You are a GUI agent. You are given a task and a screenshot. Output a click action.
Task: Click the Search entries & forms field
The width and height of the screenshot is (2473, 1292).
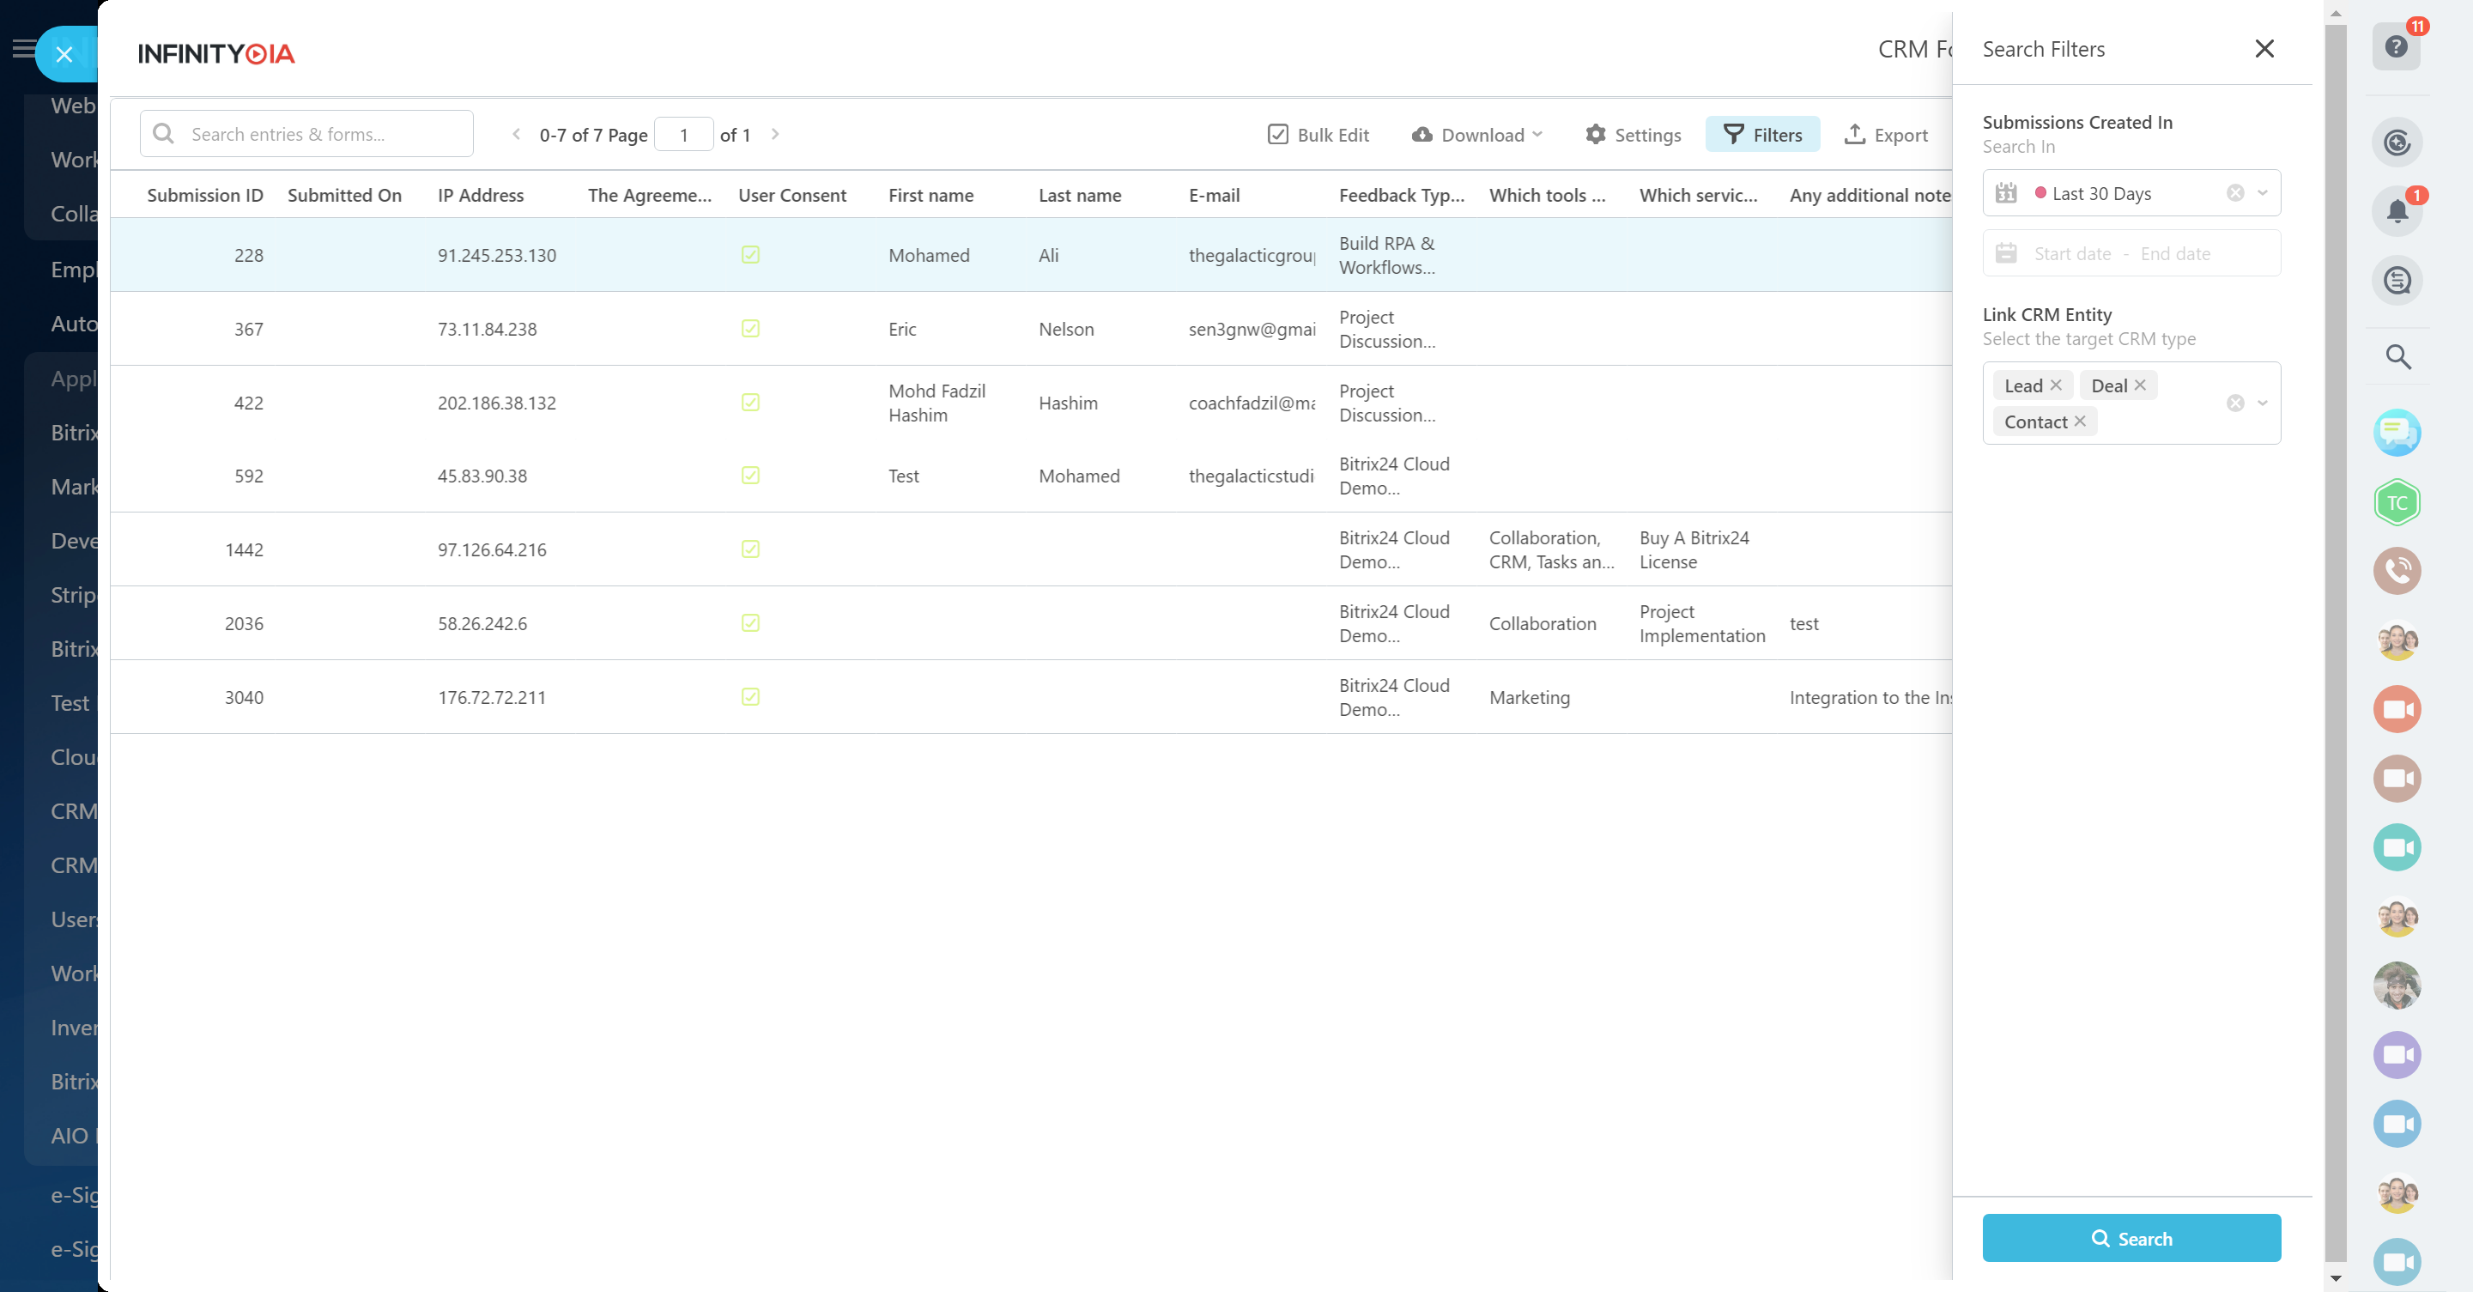(307, 135)
